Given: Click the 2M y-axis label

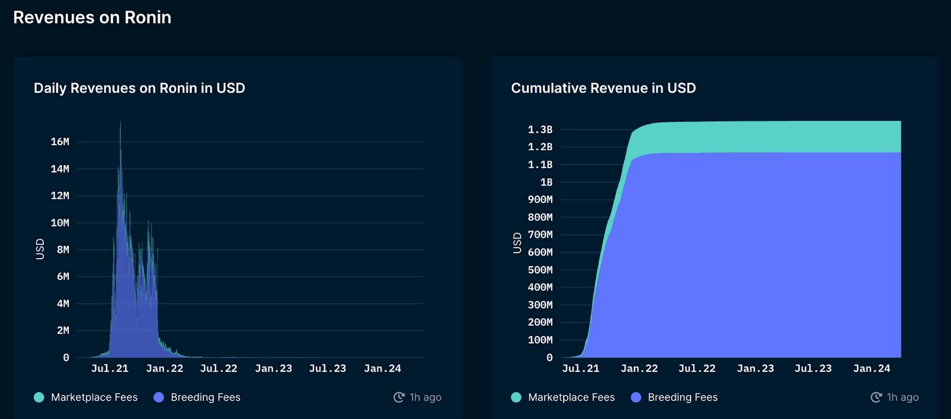Looking at the screenshot, I should [63, 331].
